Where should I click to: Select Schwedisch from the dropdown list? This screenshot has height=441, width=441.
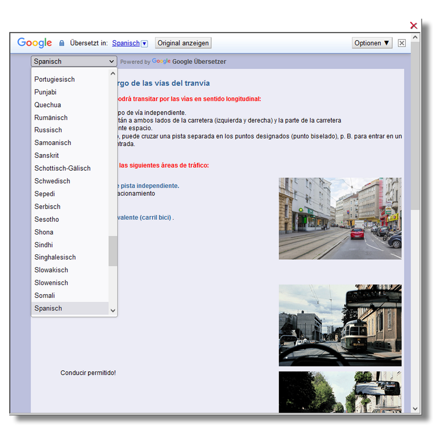pyautogui.click(x=52, y=181)
